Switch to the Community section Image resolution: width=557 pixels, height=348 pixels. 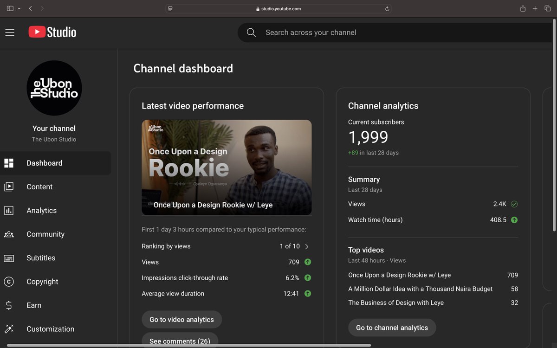tap(45, 234)
